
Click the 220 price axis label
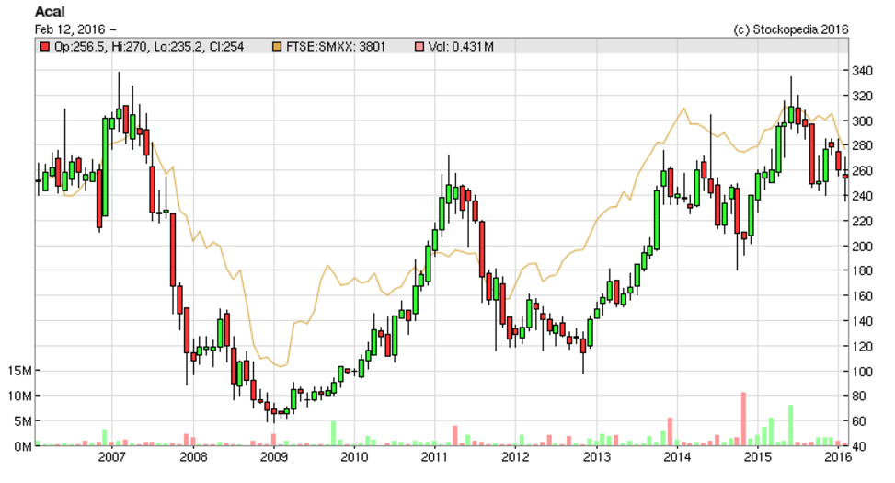point(863,221)
